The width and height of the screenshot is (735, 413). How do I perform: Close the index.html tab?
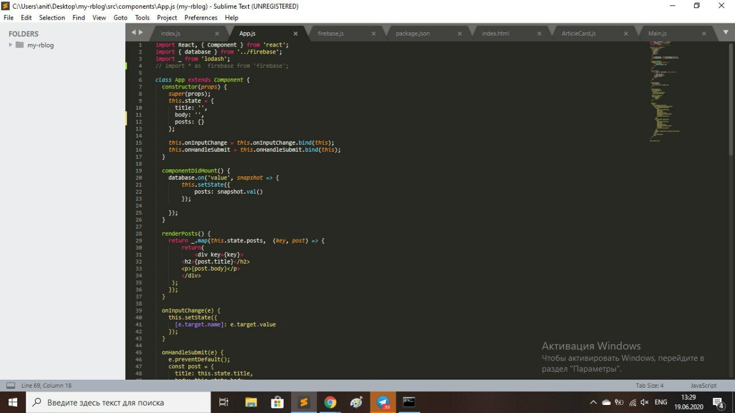click(x=539, y=34)
